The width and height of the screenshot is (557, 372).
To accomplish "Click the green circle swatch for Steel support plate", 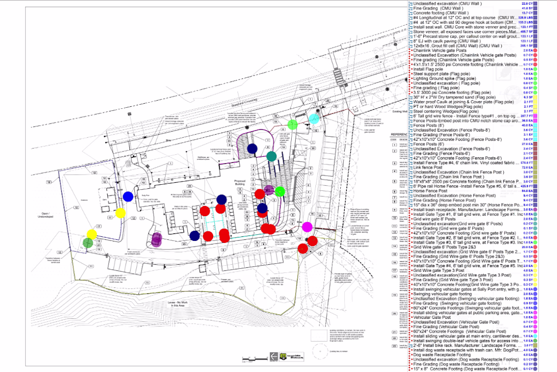I will (x=535, y=74).
